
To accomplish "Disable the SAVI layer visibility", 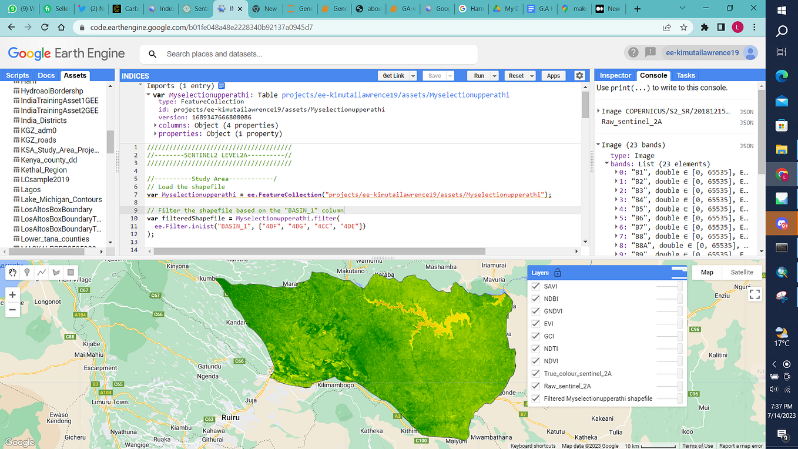I will [x=535, y=286].
